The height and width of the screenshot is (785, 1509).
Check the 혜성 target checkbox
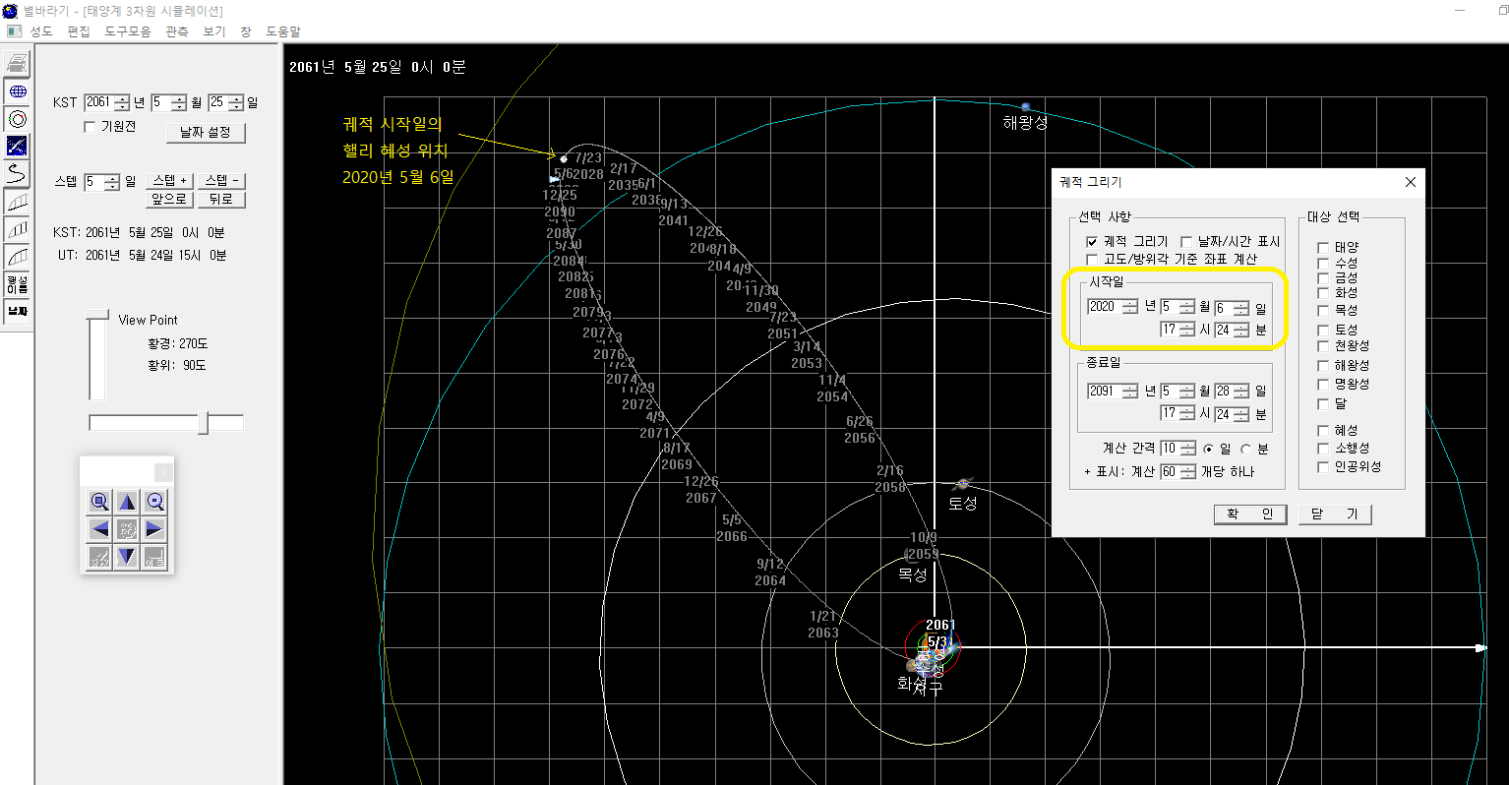[x=1323, y=430]
